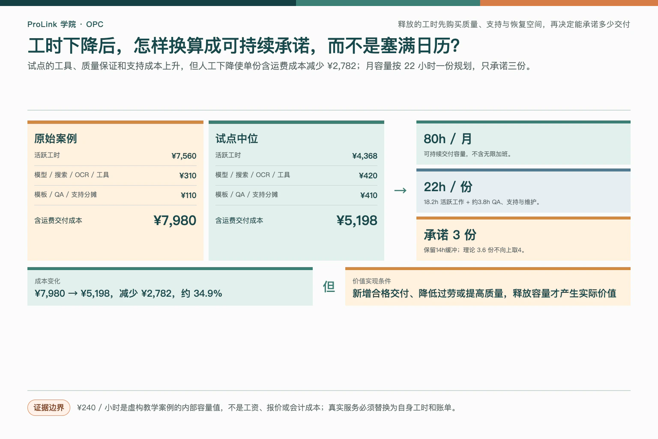The width and height of the screenshot is (658, 439).
Task: Select the 试点中位 card heading
Action: (x=236, y=138)
